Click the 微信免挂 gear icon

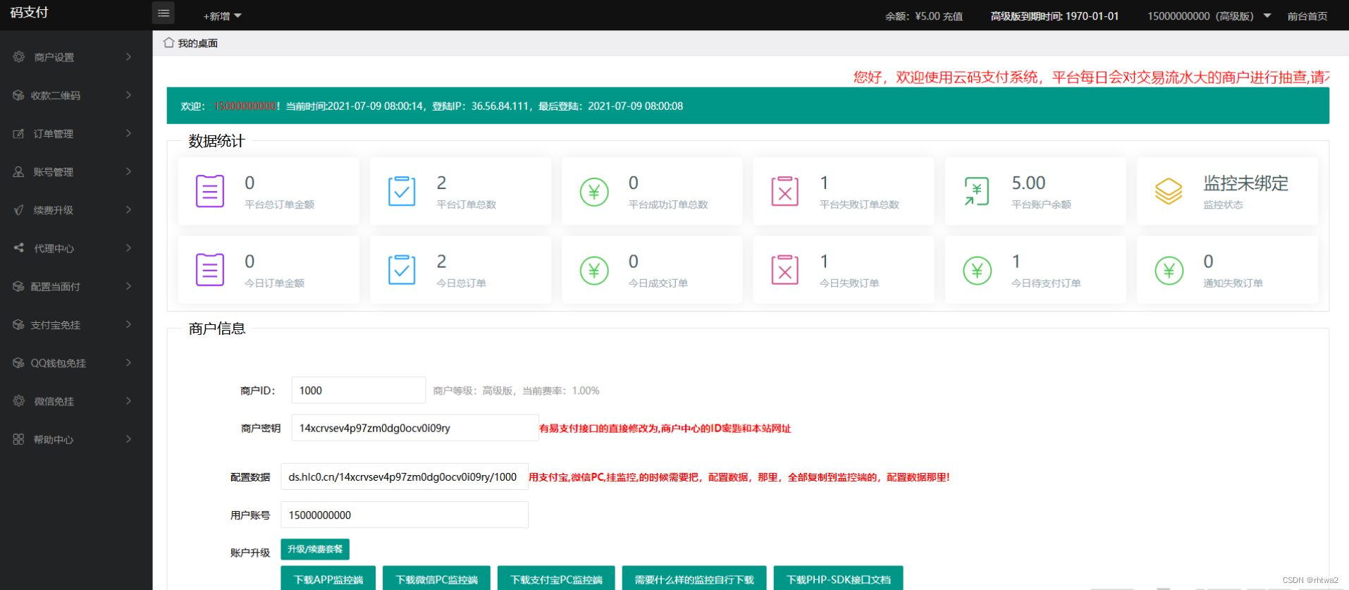19,401
